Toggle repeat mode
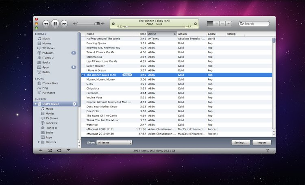 59,151
